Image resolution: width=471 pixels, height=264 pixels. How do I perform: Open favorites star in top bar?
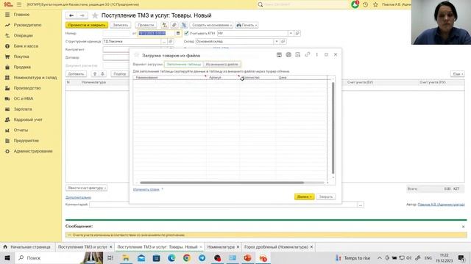(375, 4)
